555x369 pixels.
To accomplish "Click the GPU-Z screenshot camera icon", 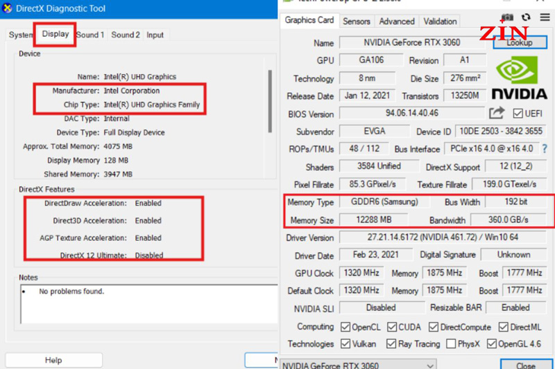I will tap(507, 17).
